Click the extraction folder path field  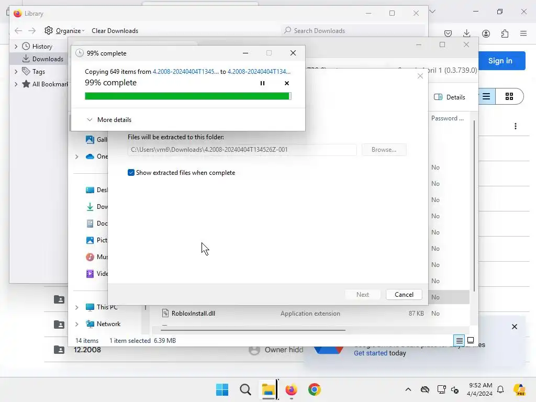point(242,150)
